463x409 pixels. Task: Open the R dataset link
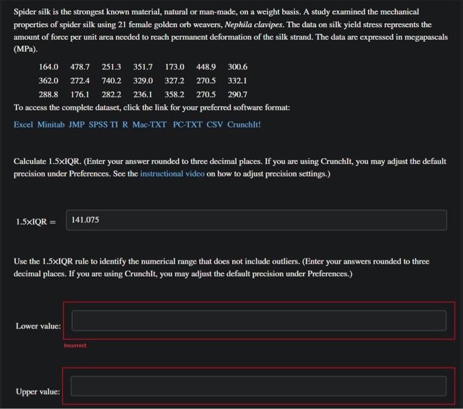tap(125, 125)
